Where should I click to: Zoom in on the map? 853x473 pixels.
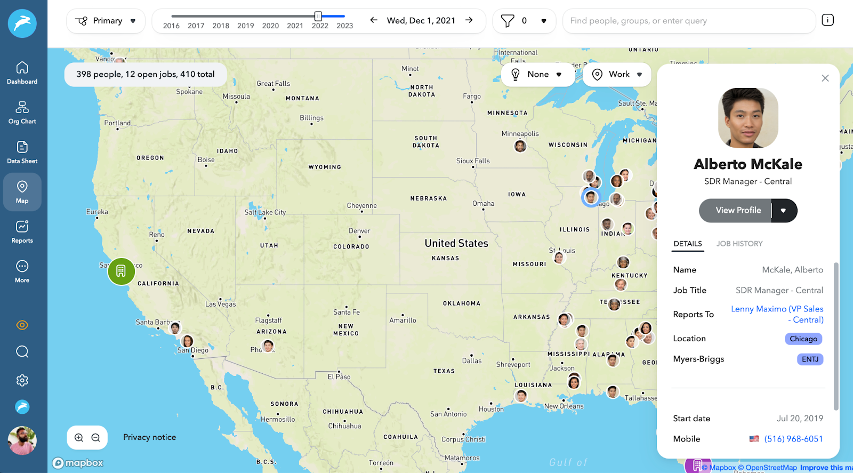click(x=79, y=438)
